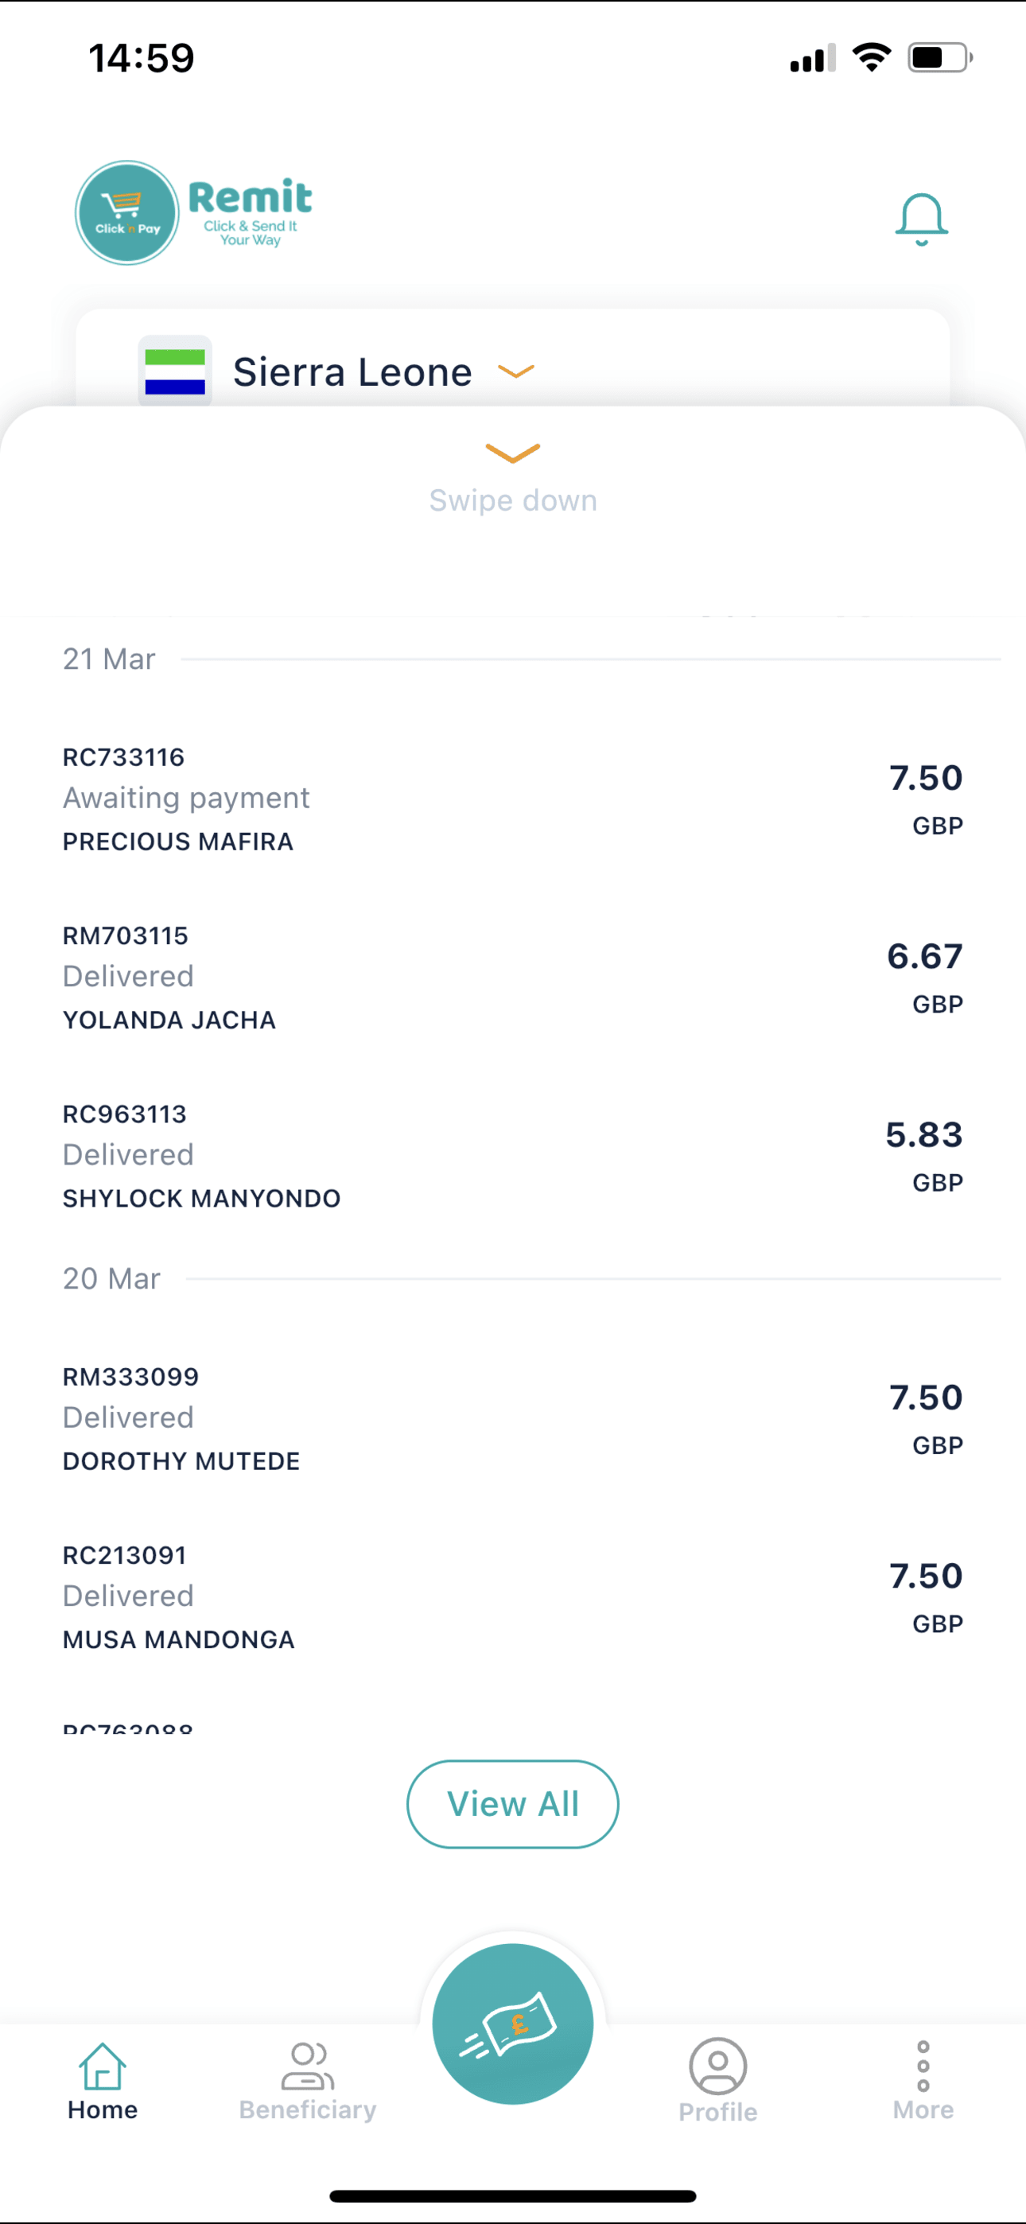Open notifications bell icon
The width and height of the screenshot is (1026, 2224).
click(922, 220)
